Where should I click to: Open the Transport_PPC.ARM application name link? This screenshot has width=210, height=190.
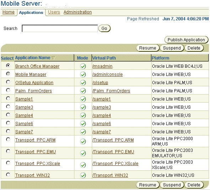tap(35, 140)
